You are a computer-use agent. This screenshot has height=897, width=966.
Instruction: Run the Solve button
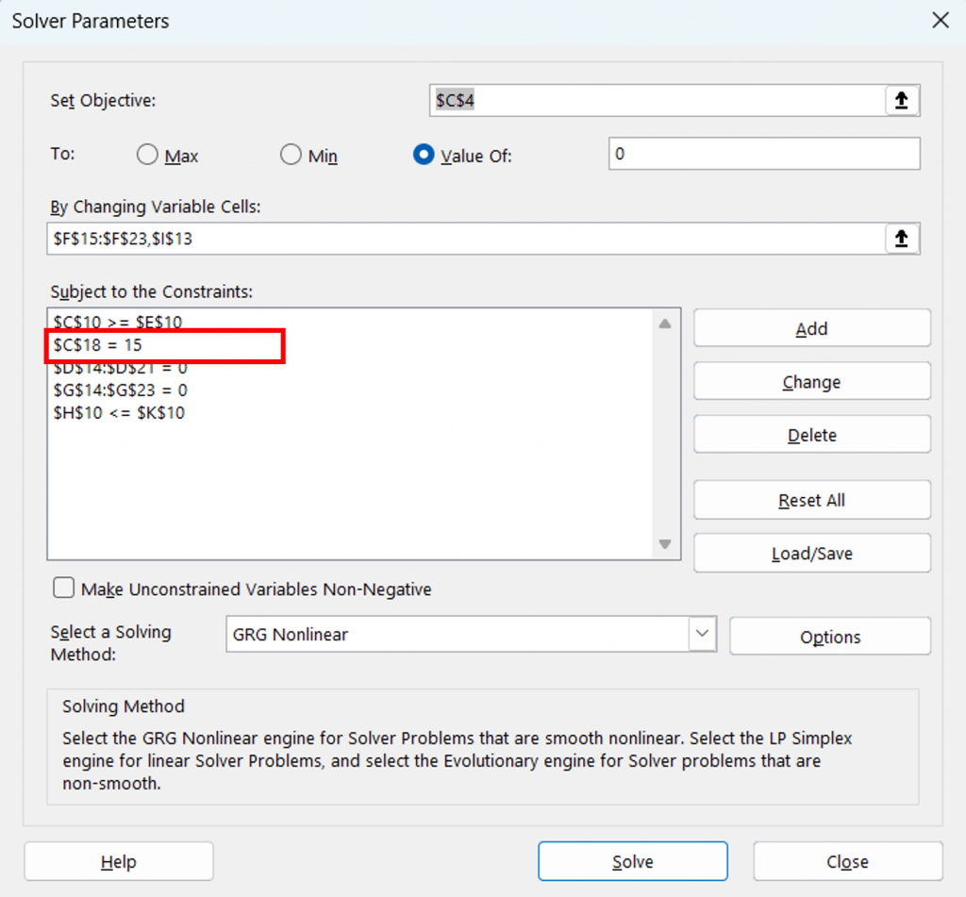pyautogui.click(x=632, y=861)
